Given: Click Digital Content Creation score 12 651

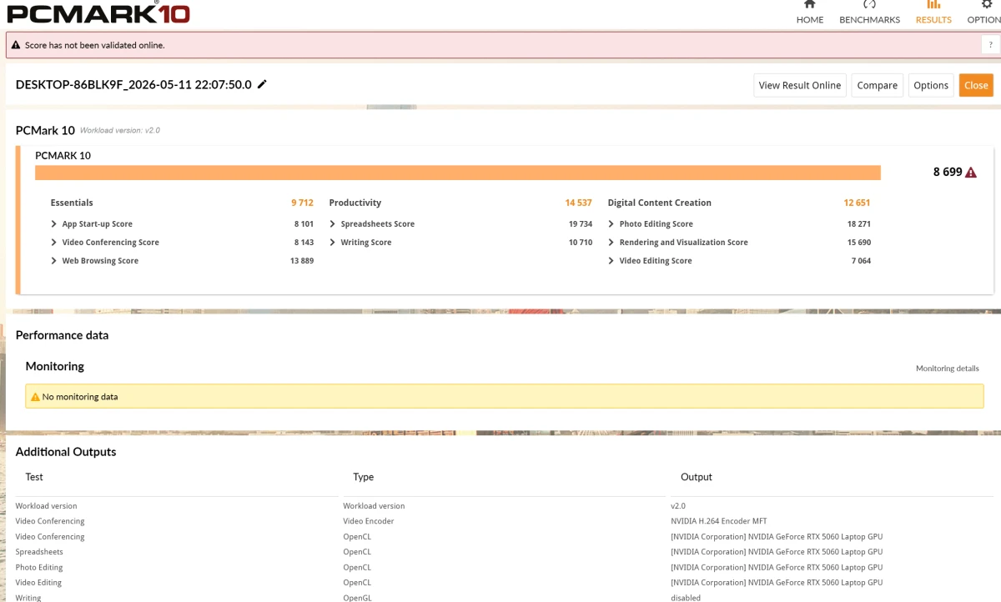Looking at the screenshot, I should [x=857, y=203].
